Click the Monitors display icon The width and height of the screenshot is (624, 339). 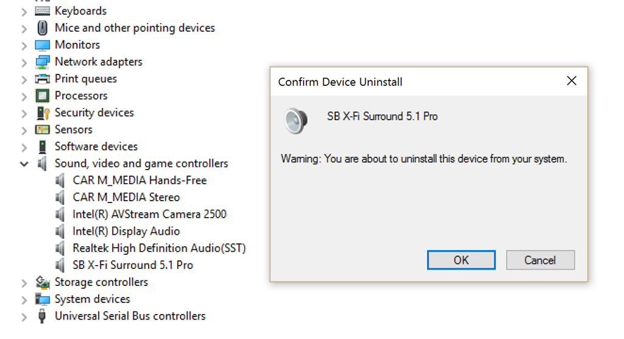[x=42, y=45]
